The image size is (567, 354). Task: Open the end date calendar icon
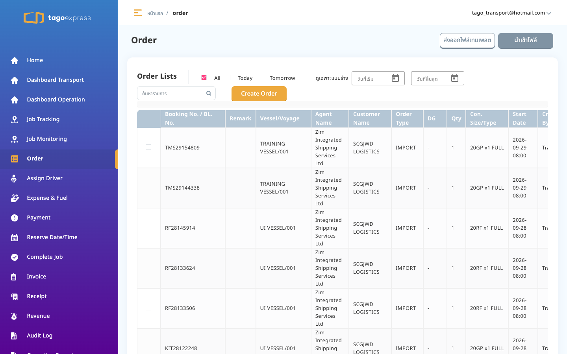click(455, 78)
